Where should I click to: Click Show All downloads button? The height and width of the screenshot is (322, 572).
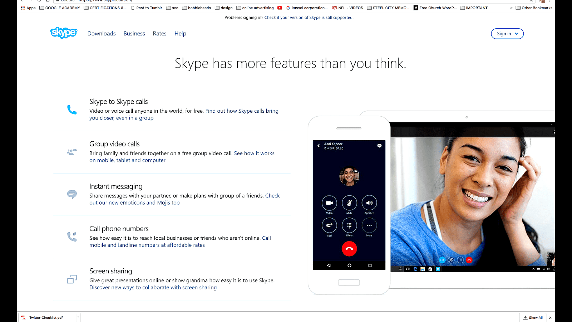click(533, 318)
